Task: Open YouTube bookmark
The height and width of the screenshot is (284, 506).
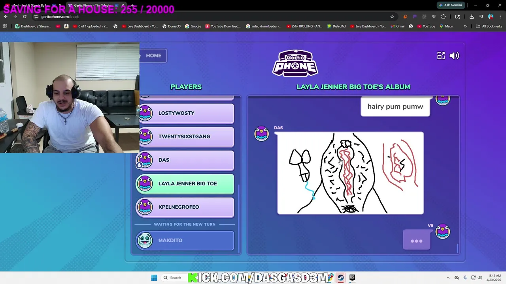Action: (x=425, y=26)
